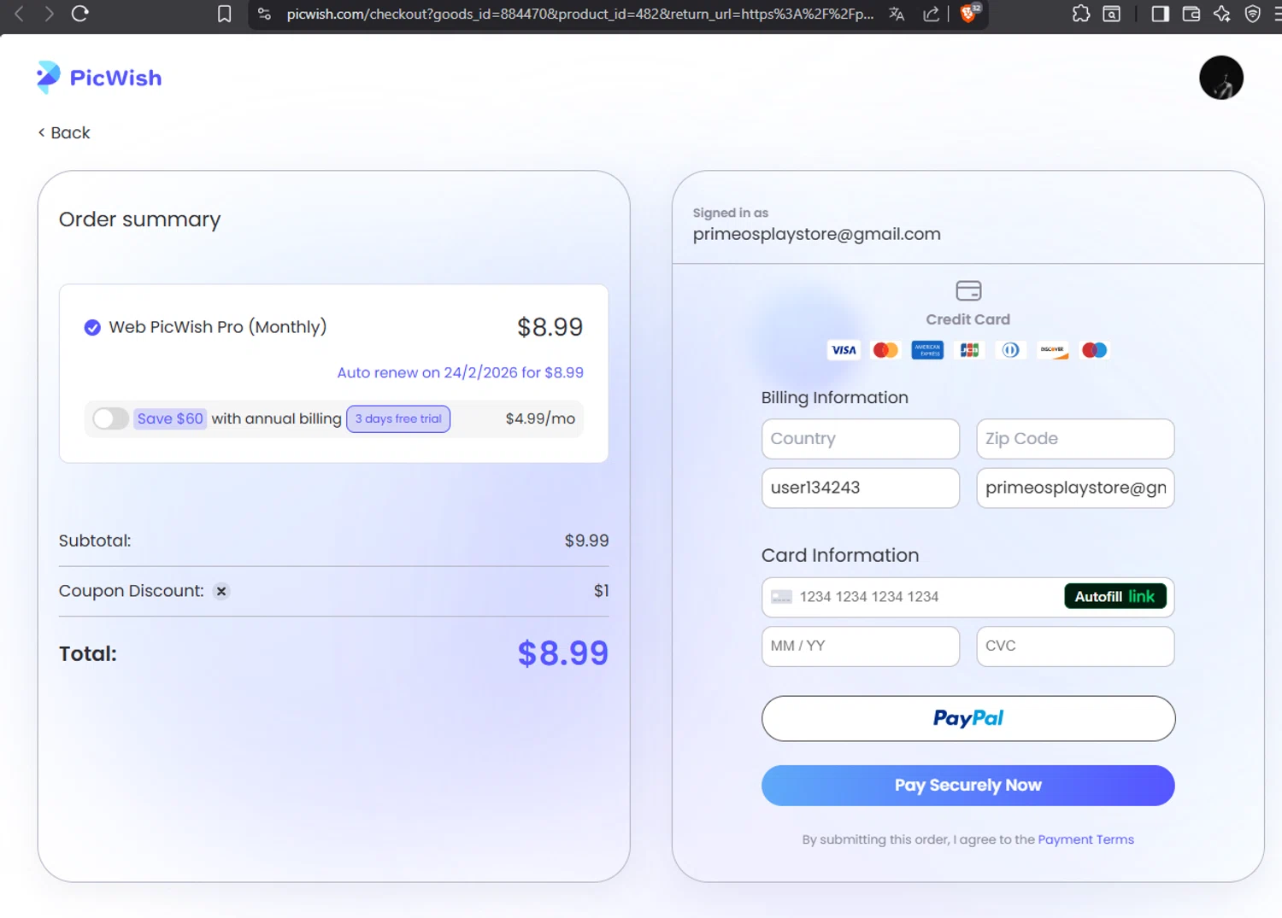Click the Subtotal $9.99 value
This screenshot has height=918, width=1282.
pyautogui.click(x=586, y=541)
